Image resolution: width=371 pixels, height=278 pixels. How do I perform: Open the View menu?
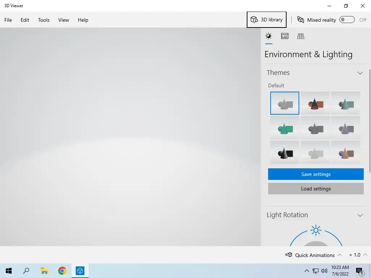click(64, 20)
